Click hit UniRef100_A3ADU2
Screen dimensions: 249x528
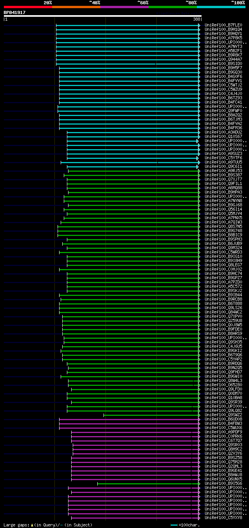223,132
